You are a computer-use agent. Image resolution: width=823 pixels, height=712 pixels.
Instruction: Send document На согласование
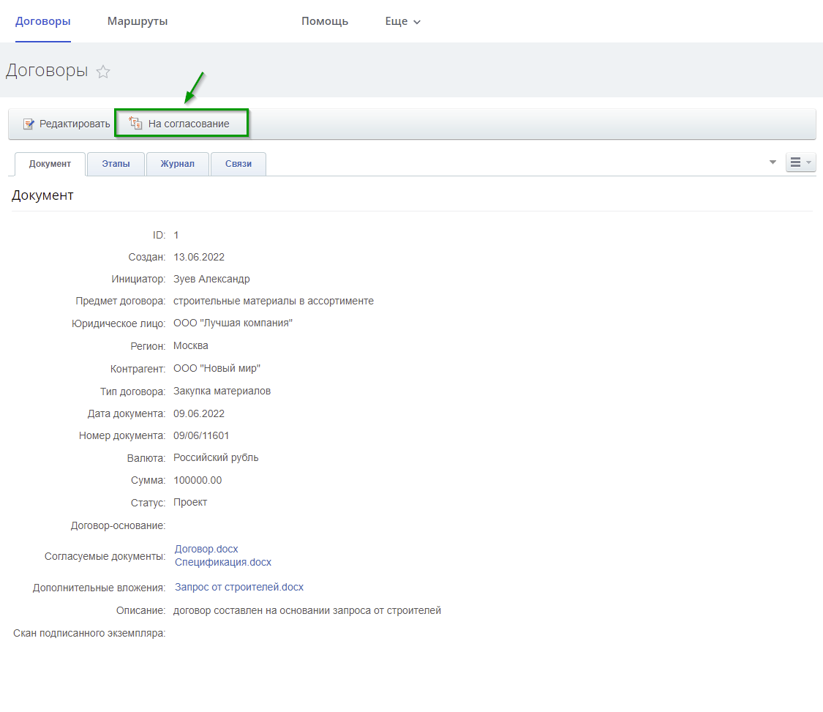pyautogui.click(x=181, y=124)
